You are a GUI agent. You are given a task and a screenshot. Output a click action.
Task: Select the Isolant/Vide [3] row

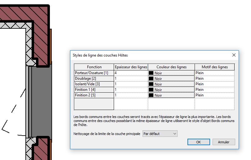point(94,84)
